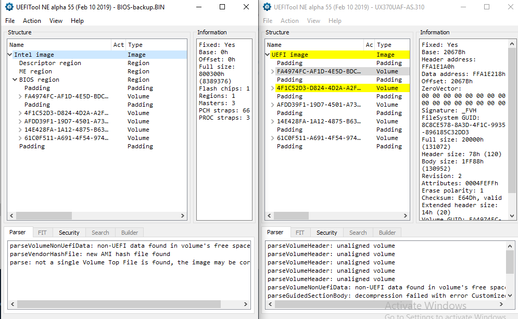This screenshot has width=518, height=319.
Task: Click the UEFITool gear icon in BIOS-backup.BIN title bar
Action: tap(9, 7)
